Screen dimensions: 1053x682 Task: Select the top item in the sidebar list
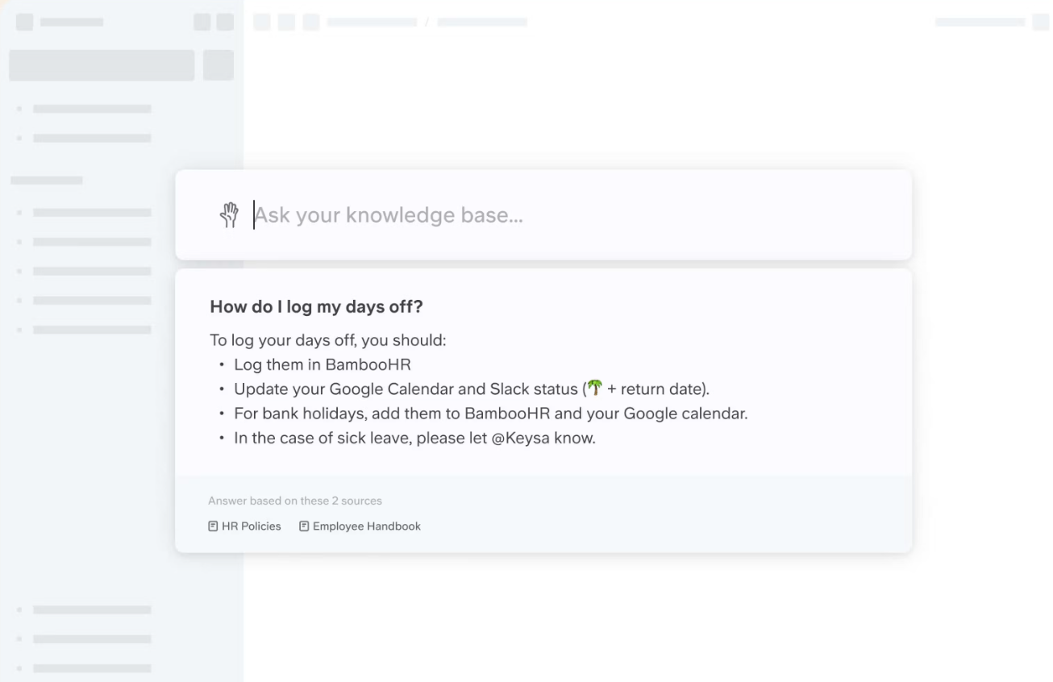click(91, 108)
